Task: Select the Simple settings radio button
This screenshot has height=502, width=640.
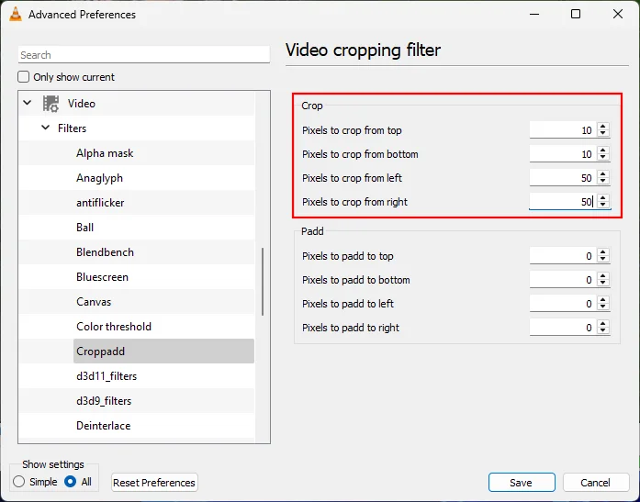Action: point(18,482)
